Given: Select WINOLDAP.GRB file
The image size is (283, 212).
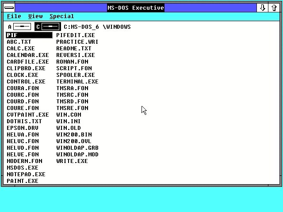Looking at the screenshot, I should (x=77, y=148).
